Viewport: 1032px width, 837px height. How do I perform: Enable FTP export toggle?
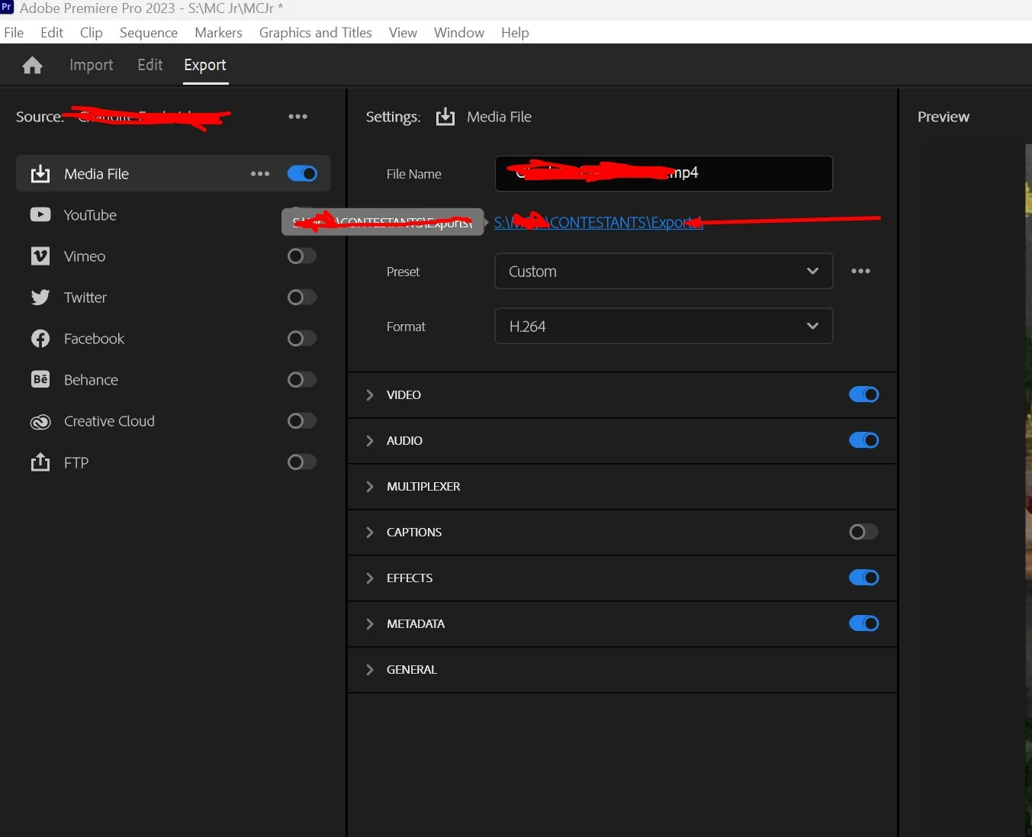click(302, 462)
